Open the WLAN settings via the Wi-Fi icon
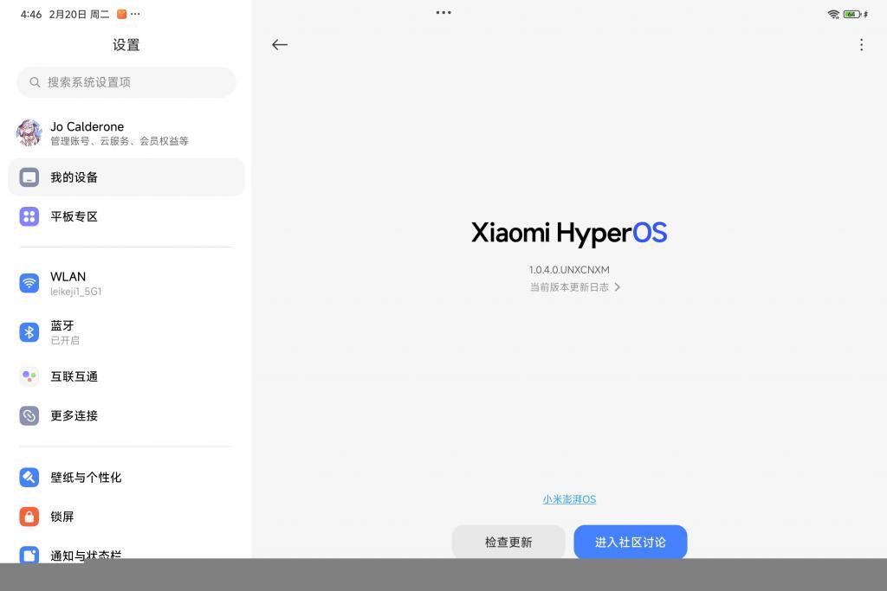887x591 pixels. [29, 282]
